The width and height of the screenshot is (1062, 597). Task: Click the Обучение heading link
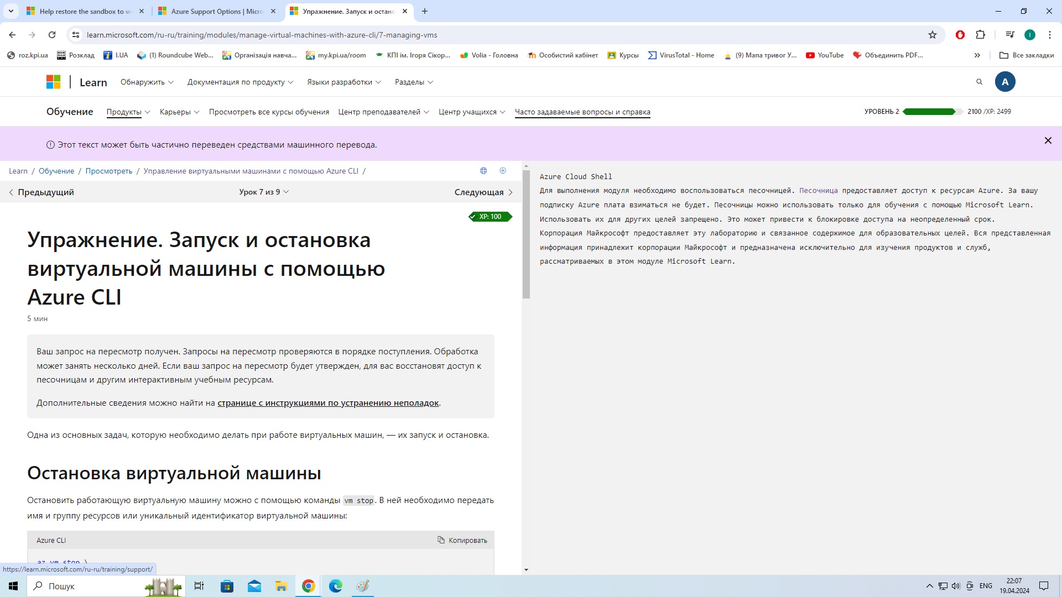[x=70, y=112]
